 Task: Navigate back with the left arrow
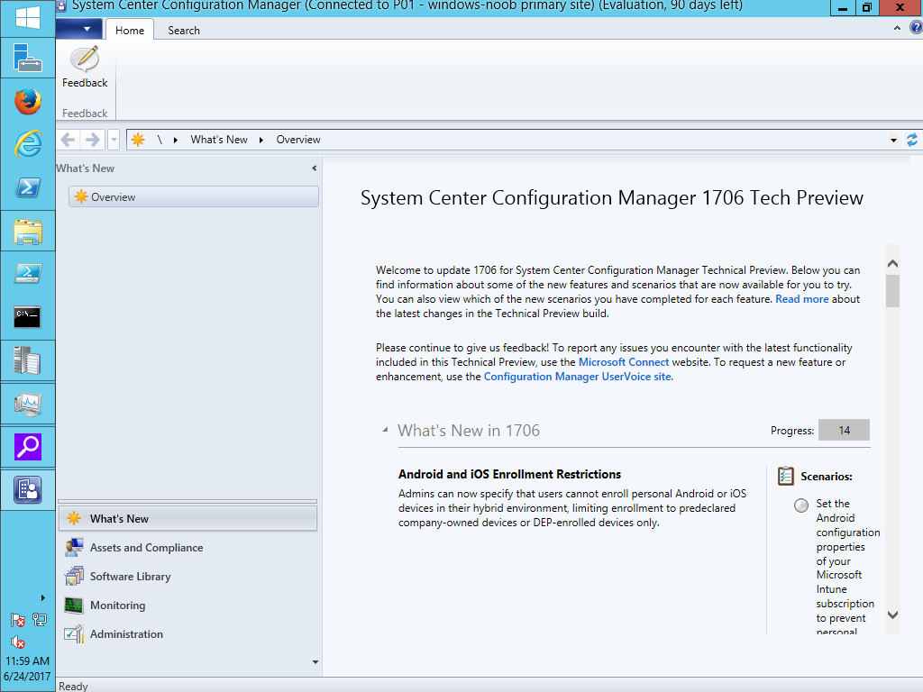tap(69, 140)
